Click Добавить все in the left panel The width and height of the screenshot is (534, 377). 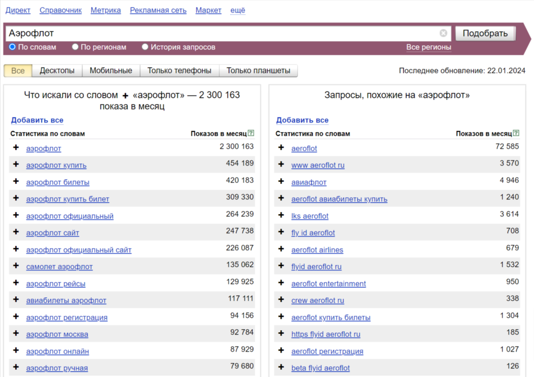click(x=37, y=120)
